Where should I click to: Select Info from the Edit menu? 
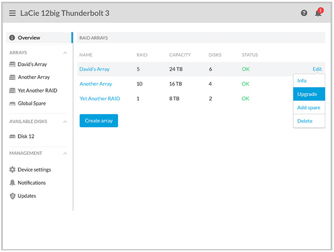click(x=309, y=80)
